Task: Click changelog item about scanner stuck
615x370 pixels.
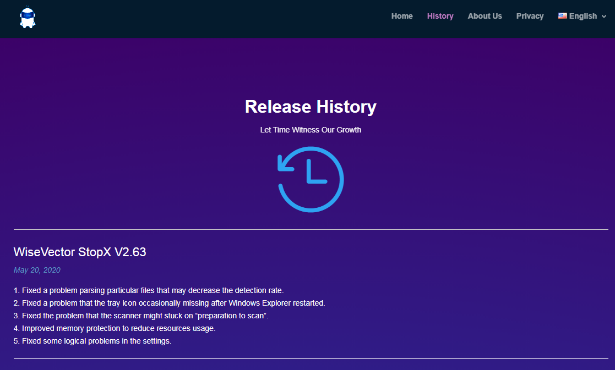Action: tap(141, 316)
